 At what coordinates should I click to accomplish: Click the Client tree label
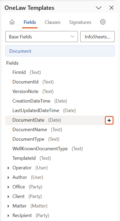pyautogui.click(x=19, y=196)
